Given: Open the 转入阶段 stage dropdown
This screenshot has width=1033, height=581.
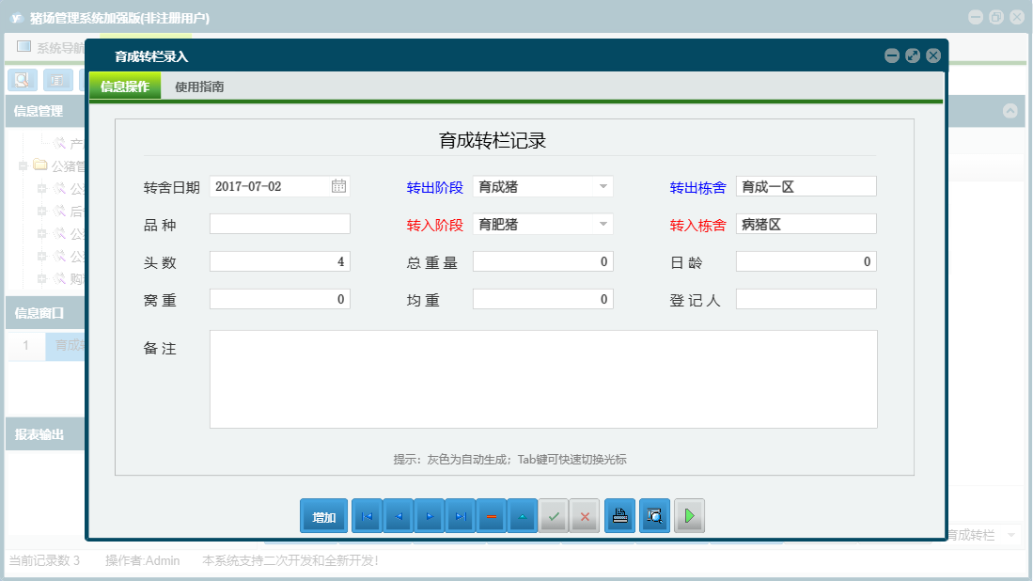Looking at the screenshot, I should tap(602, 224).
